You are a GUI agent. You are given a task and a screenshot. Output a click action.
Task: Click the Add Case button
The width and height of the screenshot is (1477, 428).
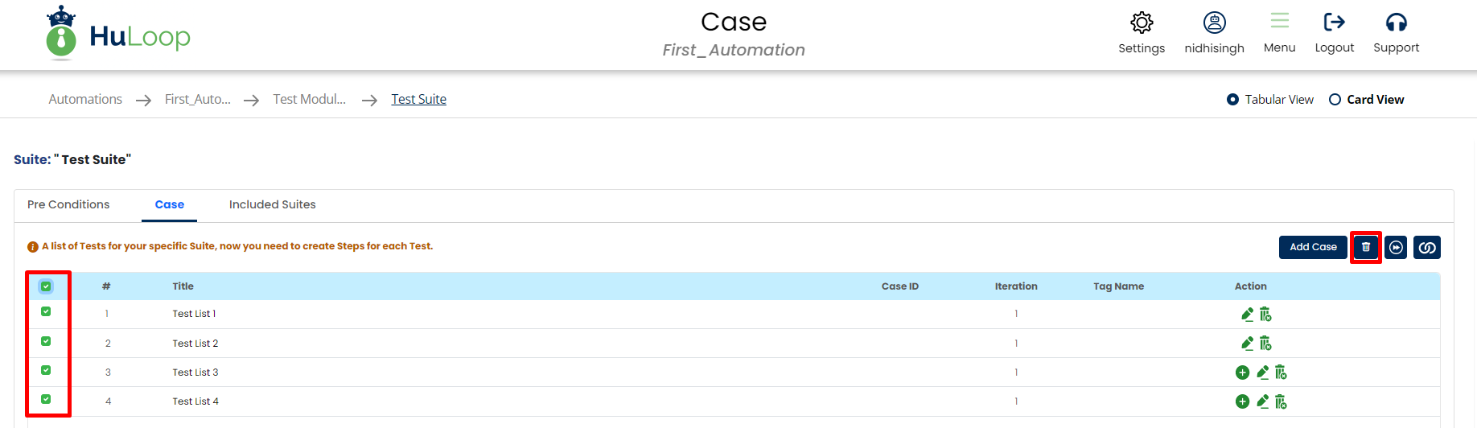1313,247
